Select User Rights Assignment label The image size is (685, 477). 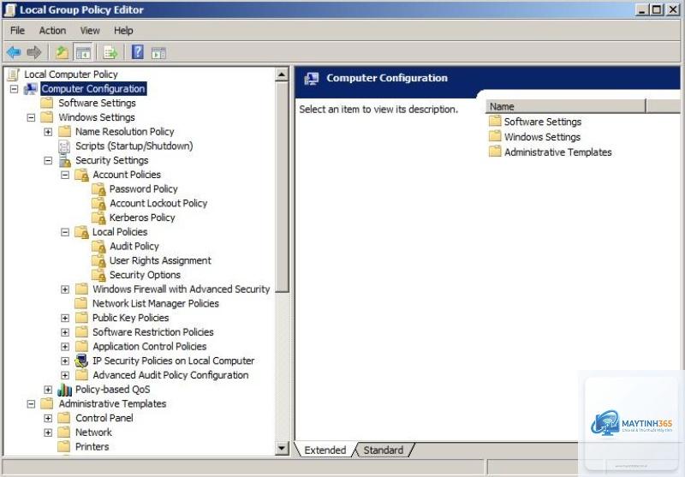(x=160, y=261)
